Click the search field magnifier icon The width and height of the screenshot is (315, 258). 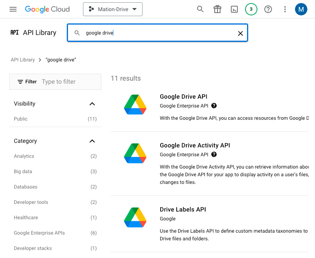click(x=77, y=33)
